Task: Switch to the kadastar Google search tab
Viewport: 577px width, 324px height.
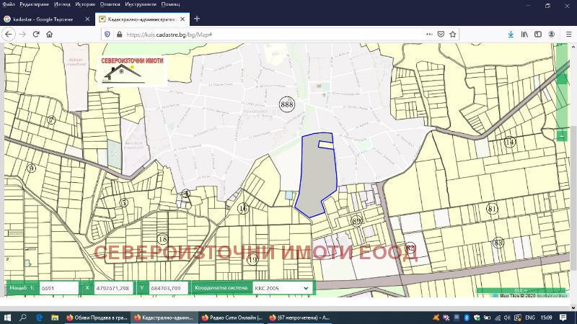Action: pyautogui.click(x=43, y=19)
